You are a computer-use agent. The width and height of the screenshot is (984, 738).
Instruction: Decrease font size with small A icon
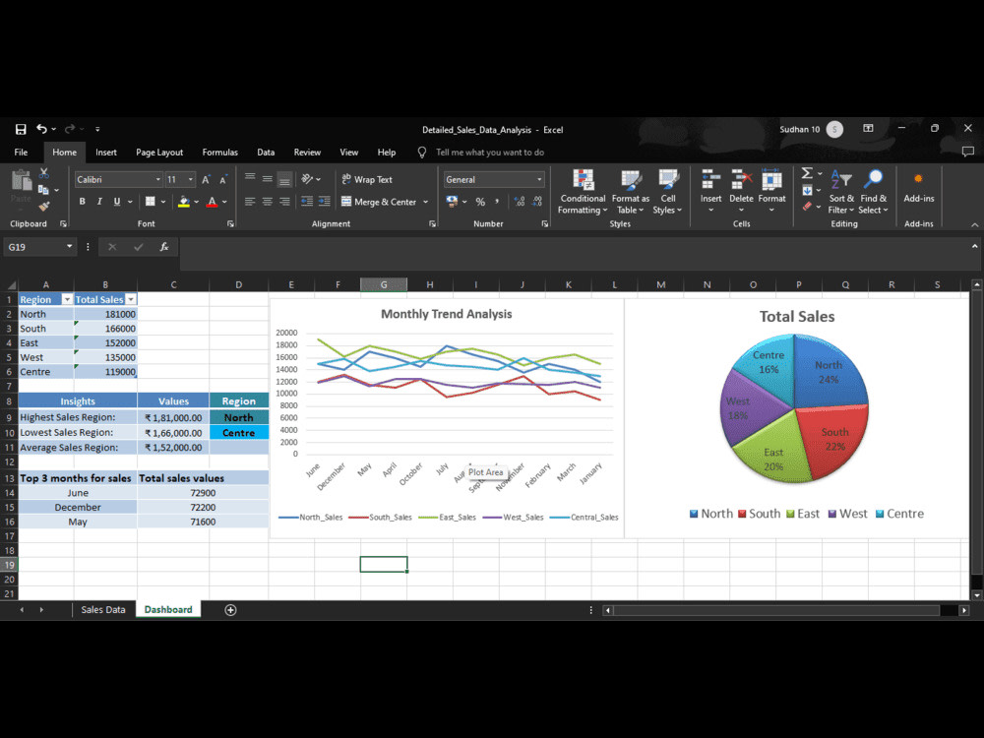point(222,180)
